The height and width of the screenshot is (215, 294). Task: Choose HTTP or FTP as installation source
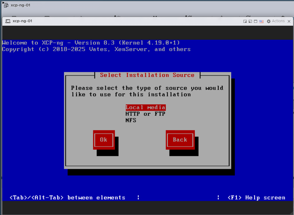click(x=145, y=114)
